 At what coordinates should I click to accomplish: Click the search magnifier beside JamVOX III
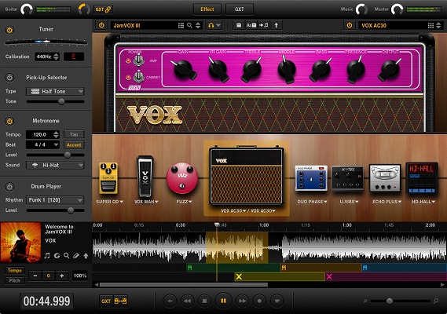click(189, 25)
